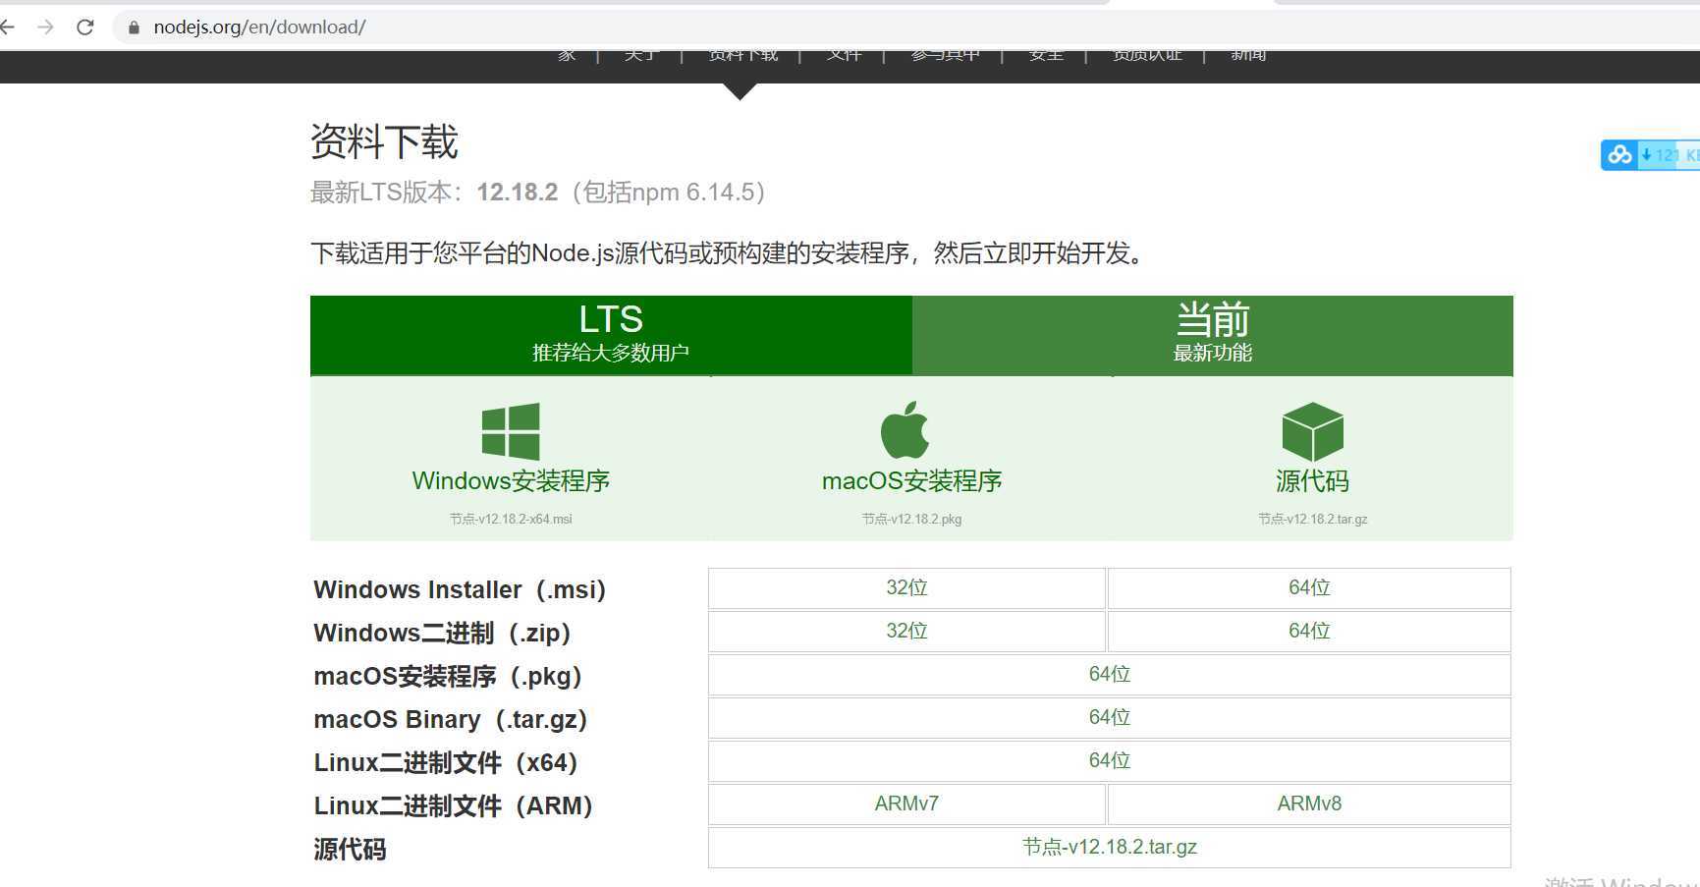
Task: Go back to the previous page
Action: tap(7, 27)
